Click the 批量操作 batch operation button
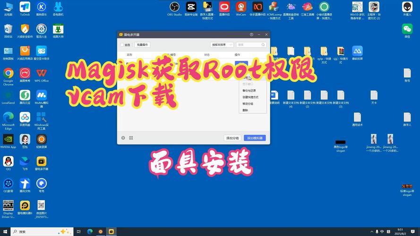This screenshot has height=236, width=420. click(x=142, y=45)
